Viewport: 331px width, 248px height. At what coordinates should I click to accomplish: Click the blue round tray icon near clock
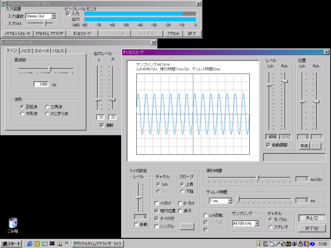click(312, 244)
